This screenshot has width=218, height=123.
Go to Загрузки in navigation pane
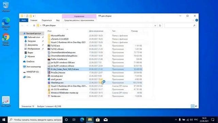32,41
